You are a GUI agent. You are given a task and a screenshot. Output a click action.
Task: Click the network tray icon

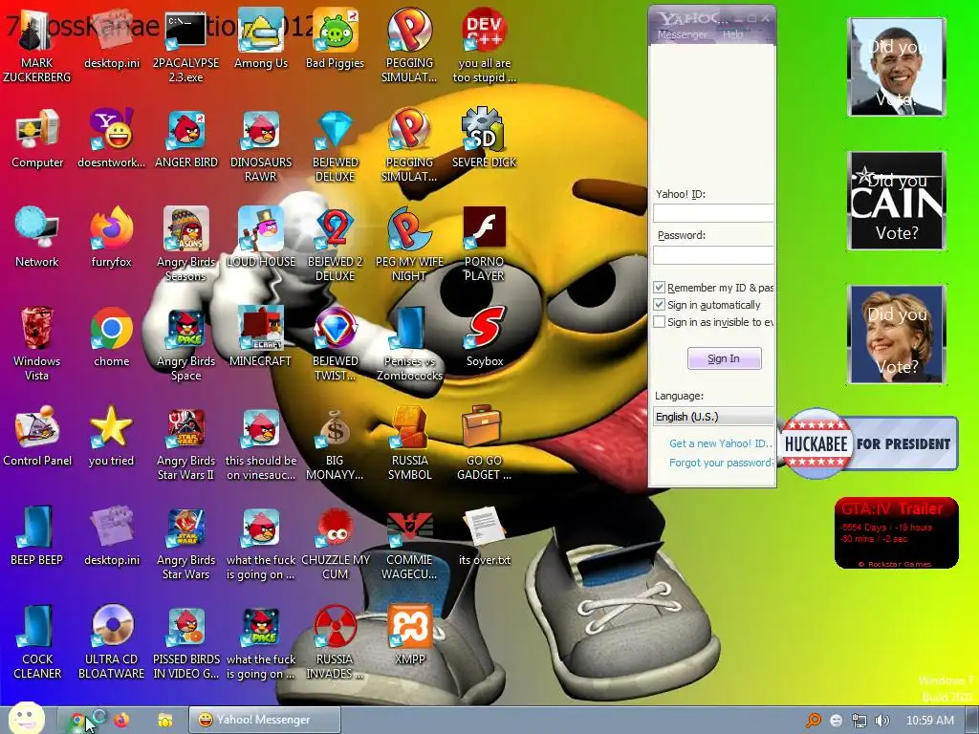click(859, 721)
